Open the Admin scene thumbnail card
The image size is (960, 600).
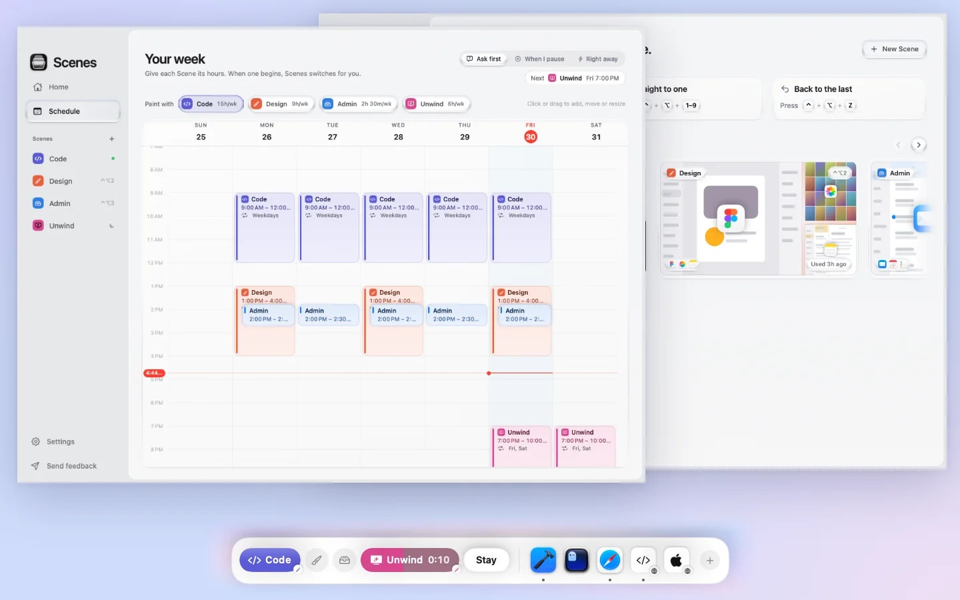pyautogui.click(x=899, y=218)
